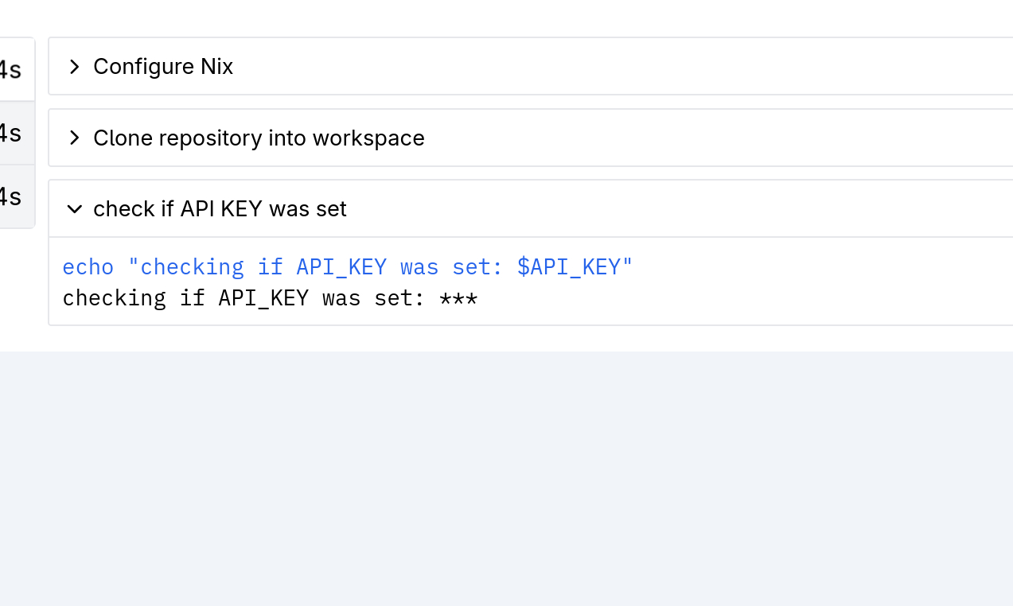This screenshot has height=606, width=1013.
Task: Click the Configure Nix step title
Action: tap(163, 67)
